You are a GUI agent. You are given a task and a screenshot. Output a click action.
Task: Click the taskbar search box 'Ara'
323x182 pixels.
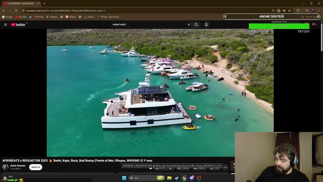tap(147, 178)
